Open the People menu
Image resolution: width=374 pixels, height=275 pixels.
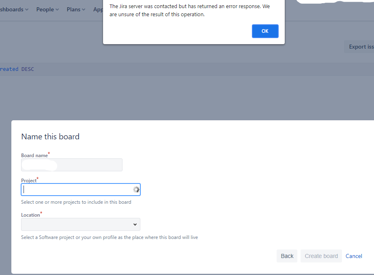point(47,10)
